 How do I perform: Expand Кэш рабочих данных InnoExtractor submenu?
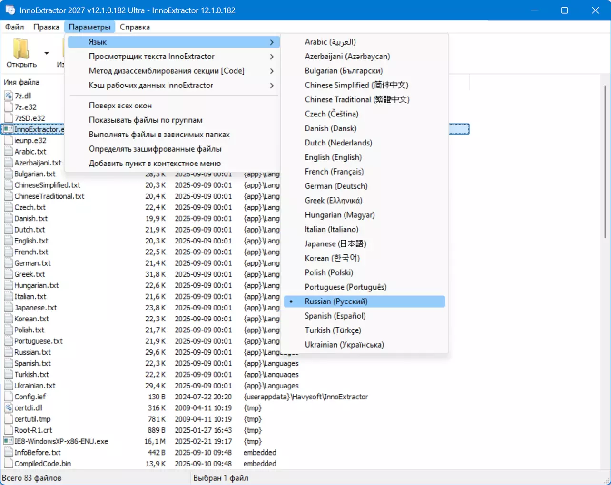coord(173,86)
